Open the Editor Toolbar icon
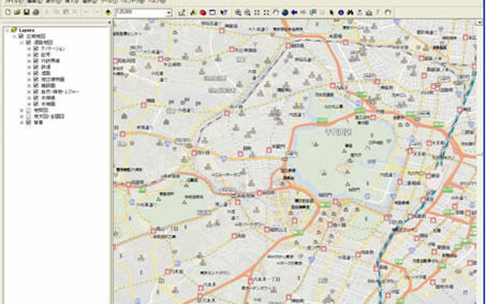Image resolution: width=486 pixels, height=304 pixels. click(x=182, y=13)
